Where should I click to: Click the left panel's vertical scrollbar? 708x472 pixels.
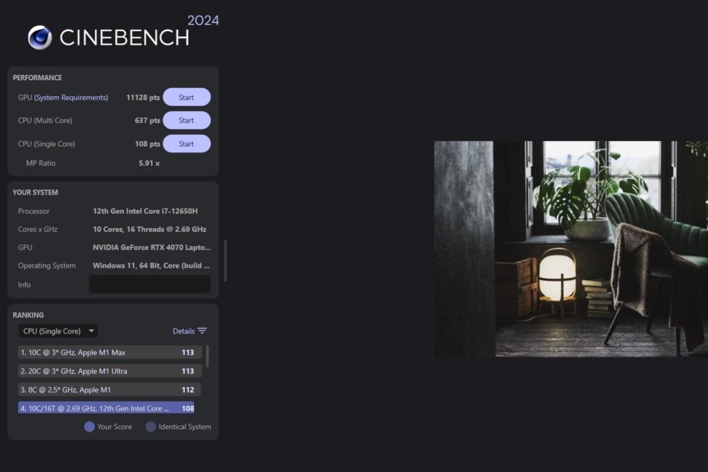(225, 261)
